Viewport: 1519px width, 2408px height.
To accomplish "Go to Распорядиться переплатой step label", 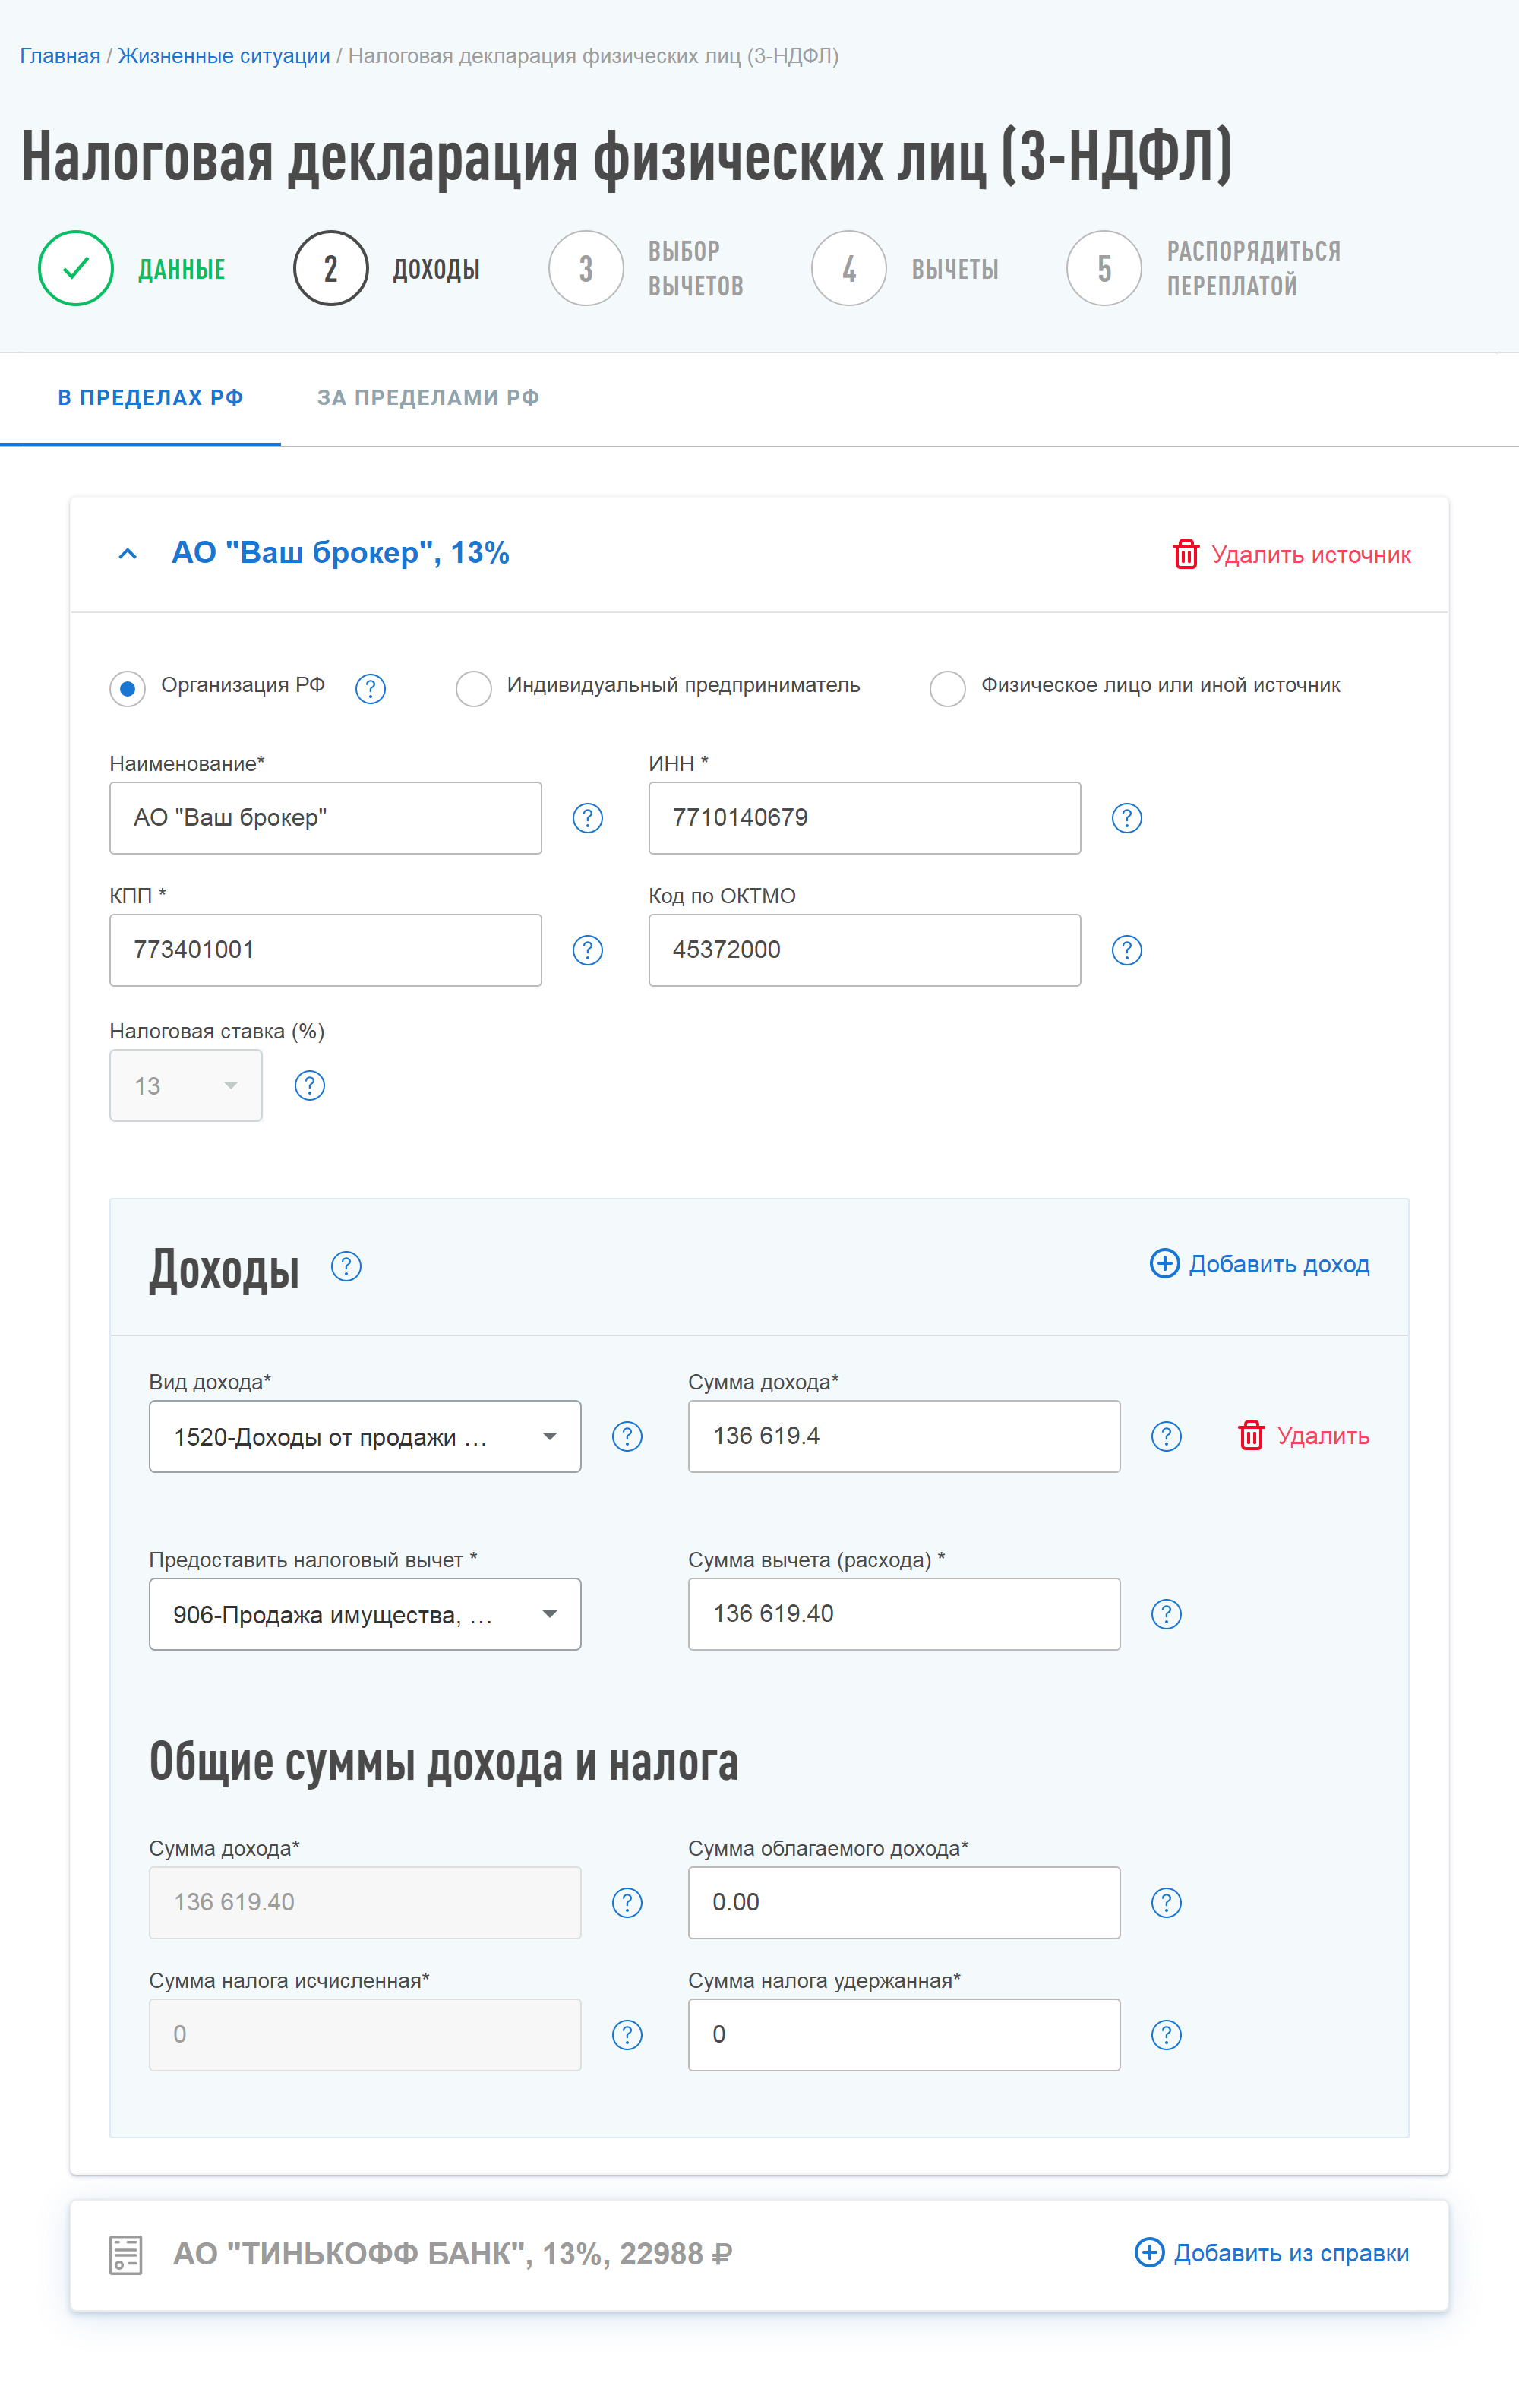I will [x=1253, y=268].
